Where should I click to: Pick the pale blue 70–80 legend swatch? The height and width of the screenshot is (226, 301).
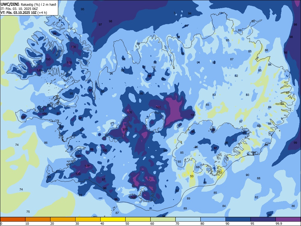[188, 219]
